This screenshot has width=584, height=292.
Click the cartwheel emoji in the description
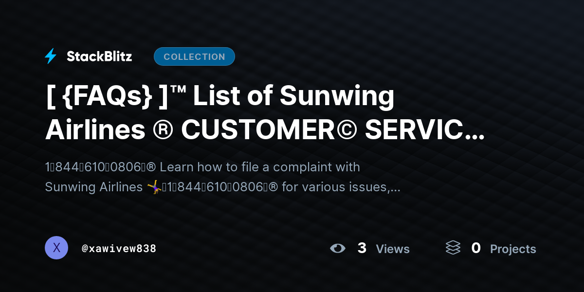(x=154, y=187)
